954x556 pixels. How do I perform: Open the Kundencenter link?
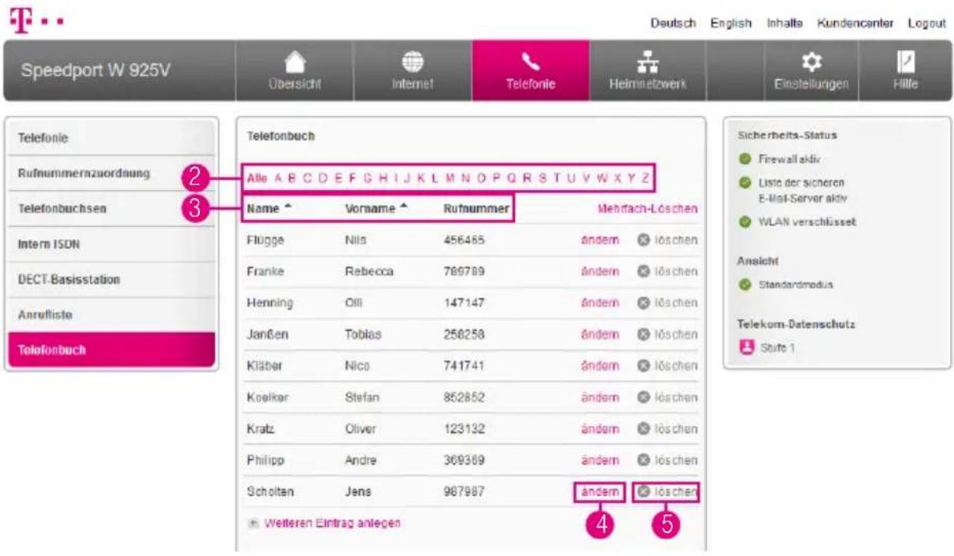coord(856,24)
